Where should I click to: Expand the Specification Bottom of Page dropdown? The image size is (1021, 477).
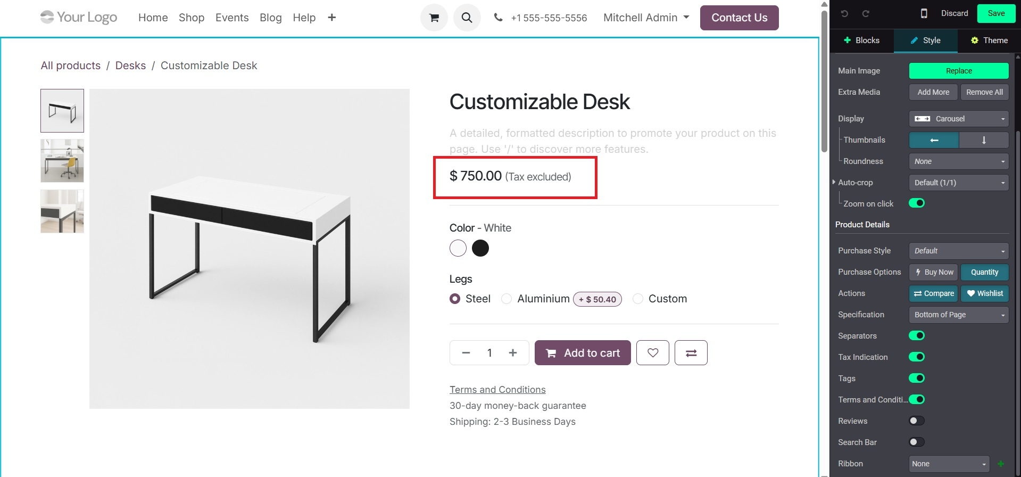(x=959, y=315)
